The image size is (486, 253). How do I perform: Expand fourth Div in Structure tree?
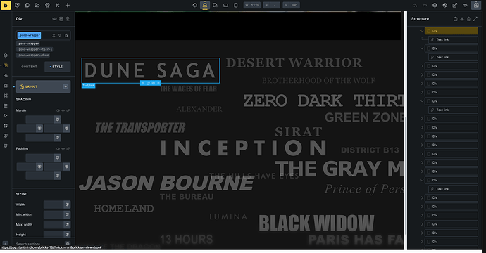[422, 75]
